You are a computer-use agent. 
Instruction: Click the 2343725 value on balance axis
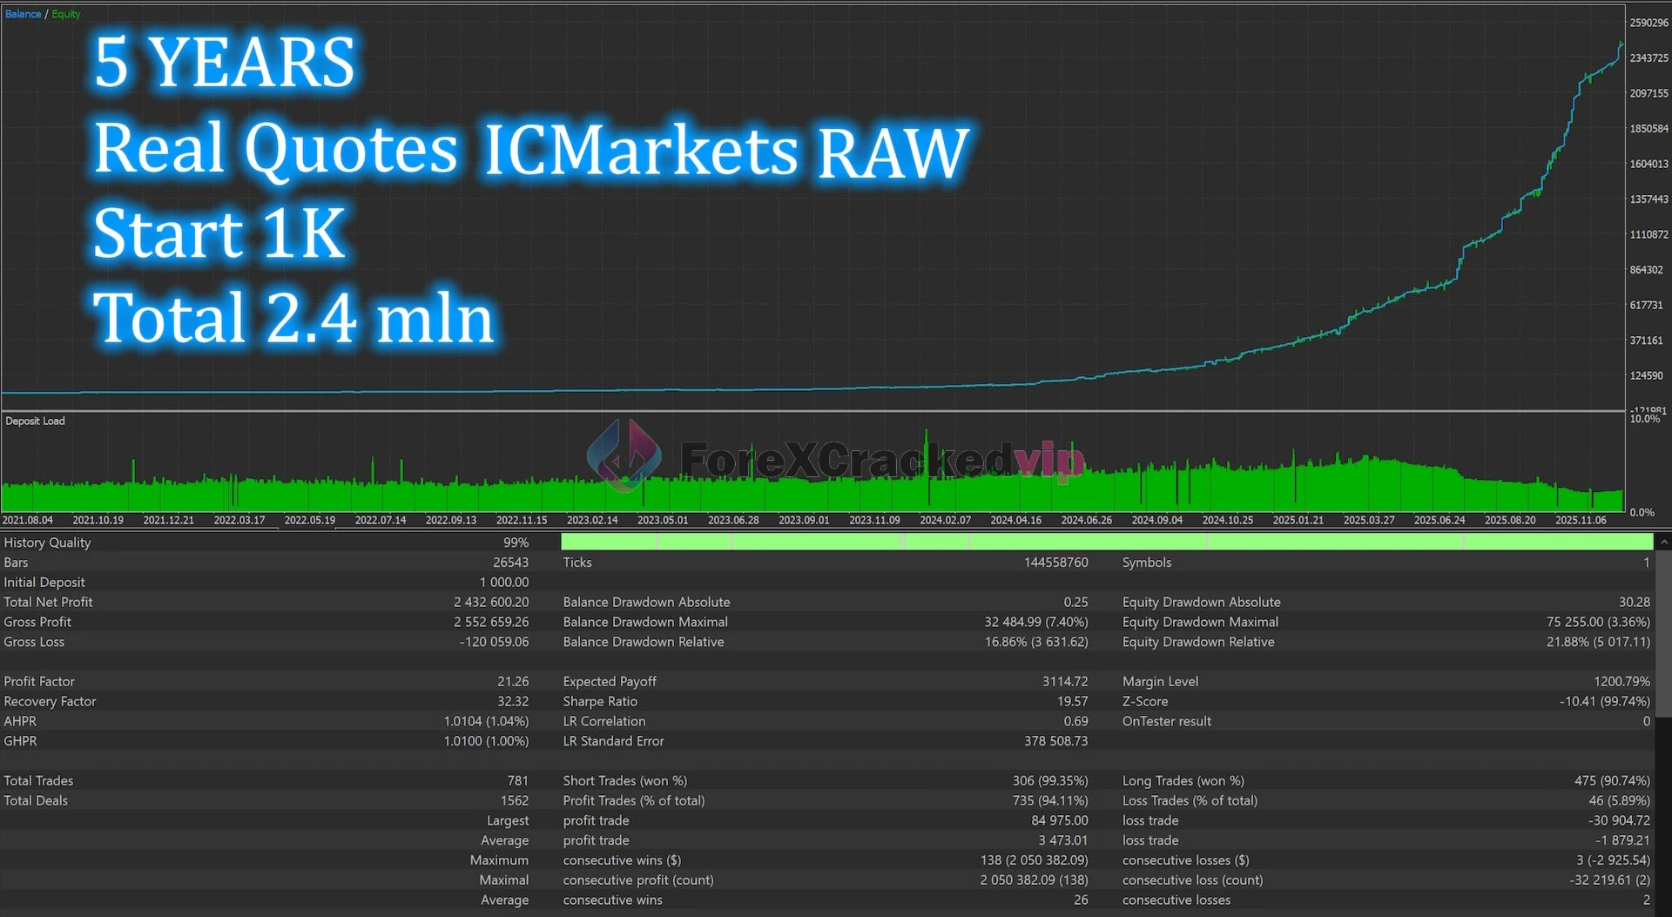[1648, 58]
